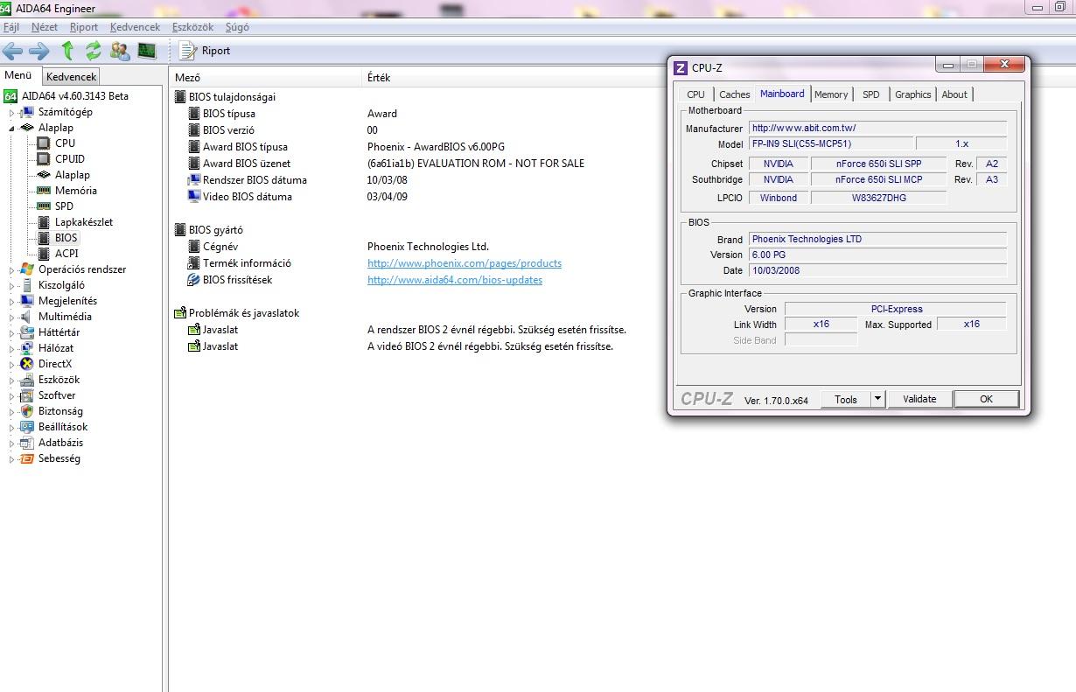
Task: Open the Kedvencek menu in menu bar
Action: [x=135, y=27]
